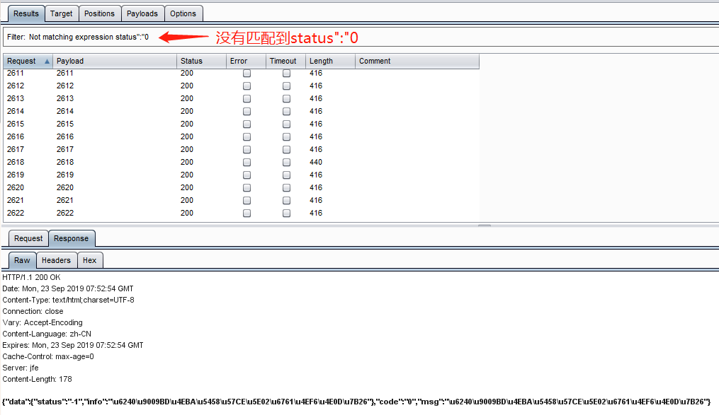Viewport: 719px width, 415px height.
Task: Sort by the Timeout column header
Action: click(x=285, y=61)
